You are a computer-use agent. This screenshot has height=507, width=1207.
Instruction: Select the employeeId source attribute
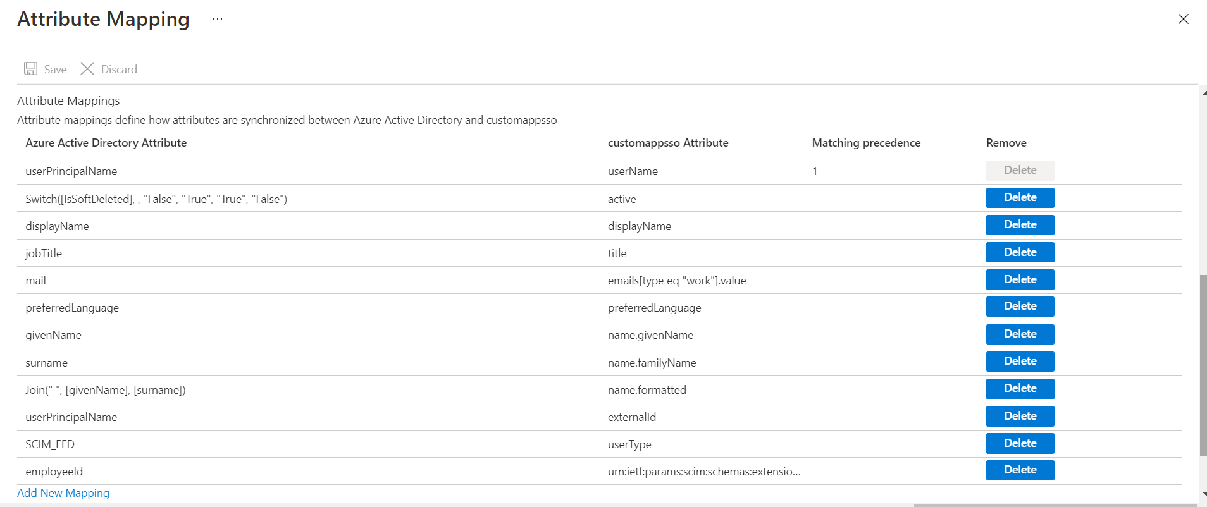click(54, 472)
